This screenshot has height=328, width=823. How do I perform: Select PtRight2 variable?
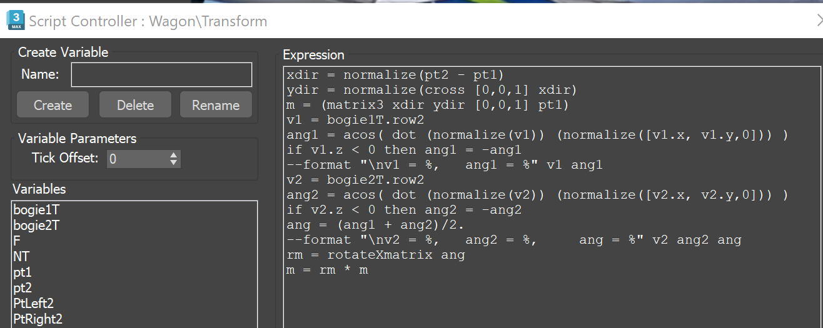click(x=38, y=319)
